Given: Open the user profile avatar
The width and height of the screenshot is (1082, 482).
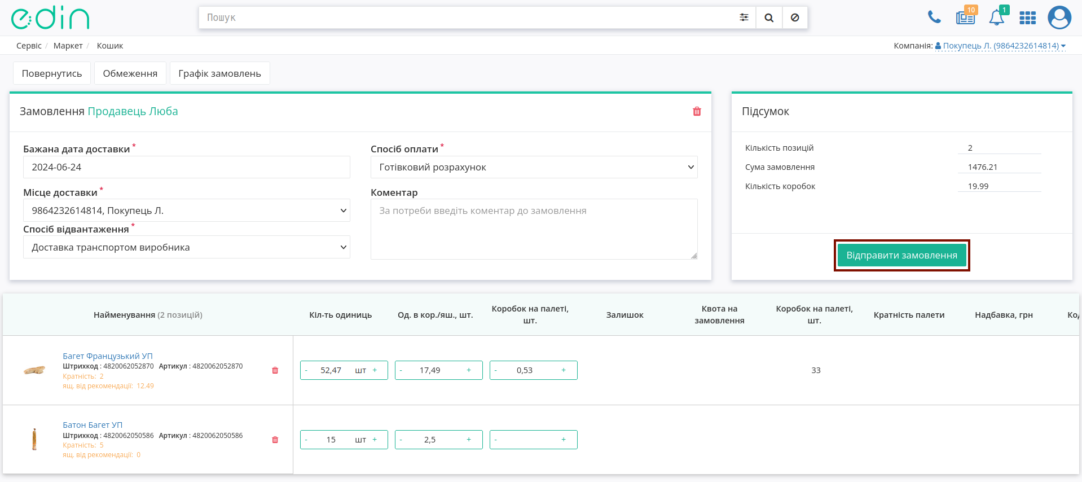Looking at the screenshot, I should (1059, 17).
